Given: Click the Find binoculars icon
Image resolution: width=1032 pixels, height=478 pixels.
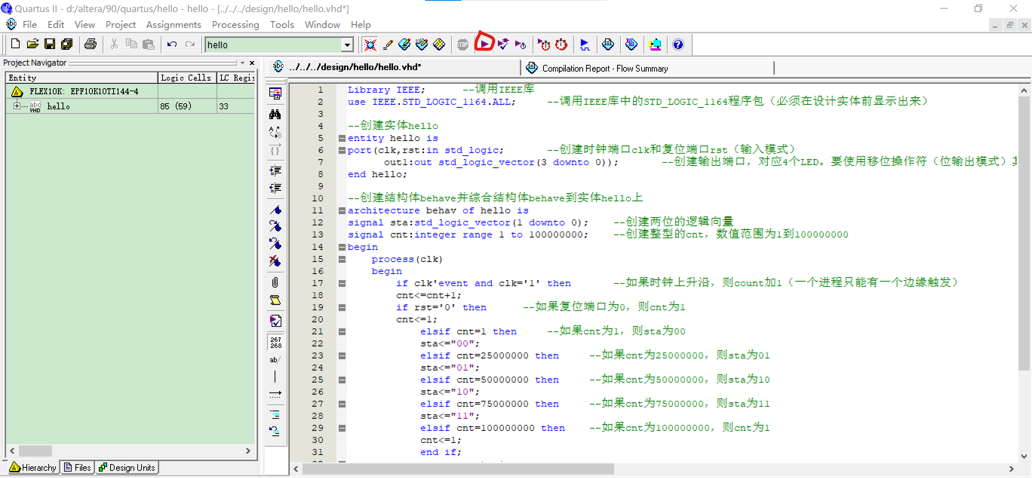Looking at the screenshot, I should 275,115.
